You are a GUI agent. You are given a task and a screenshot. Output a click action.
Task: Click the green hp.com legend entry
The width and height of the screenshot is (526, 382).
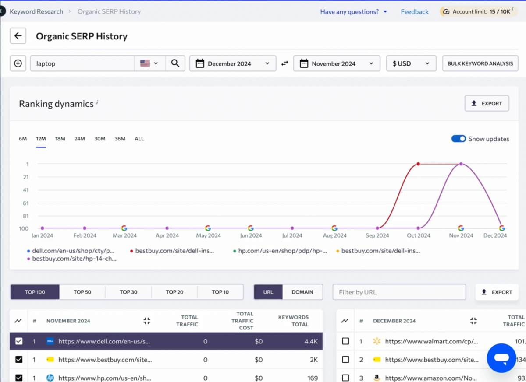tap(280, 251)
